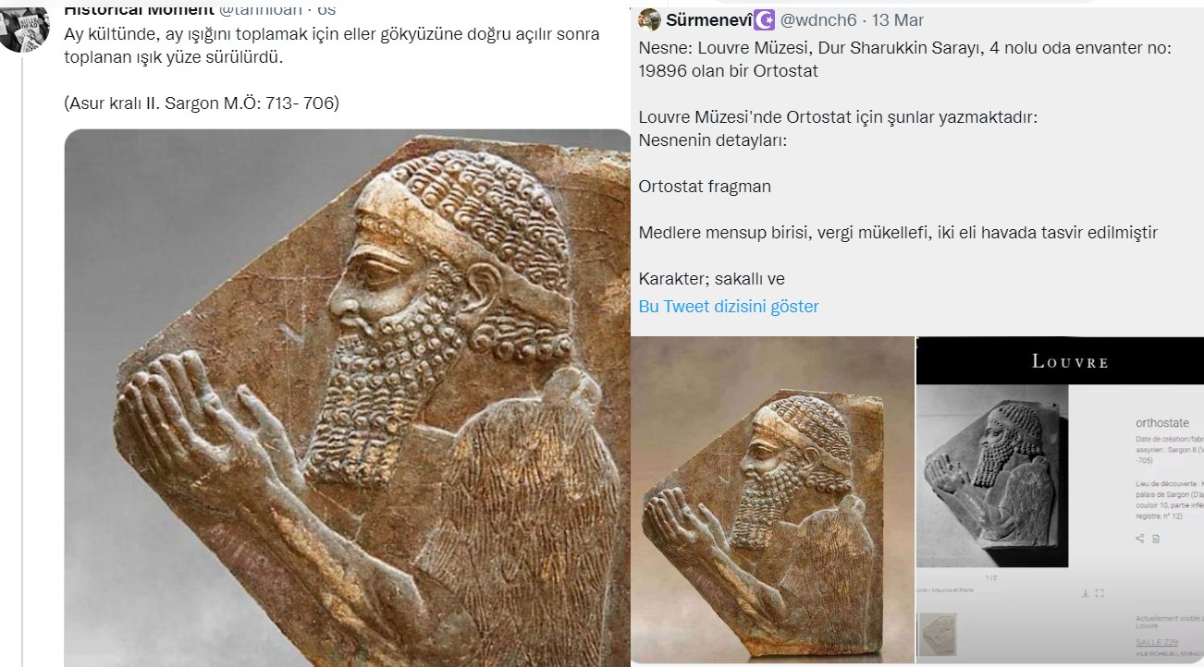The height and width of the screenshot is (667, 1204).
Task: Click the Historical Moment display name
Action: click(139, 9)
